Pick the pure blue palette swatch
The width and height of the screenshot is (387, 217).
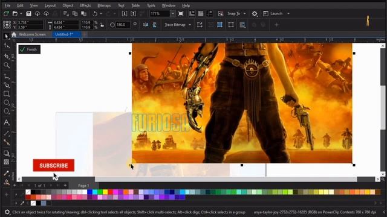(90, 192)
